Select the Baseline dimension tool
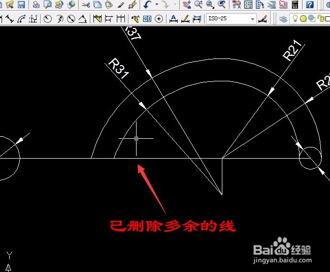 (x=109, y=19)
